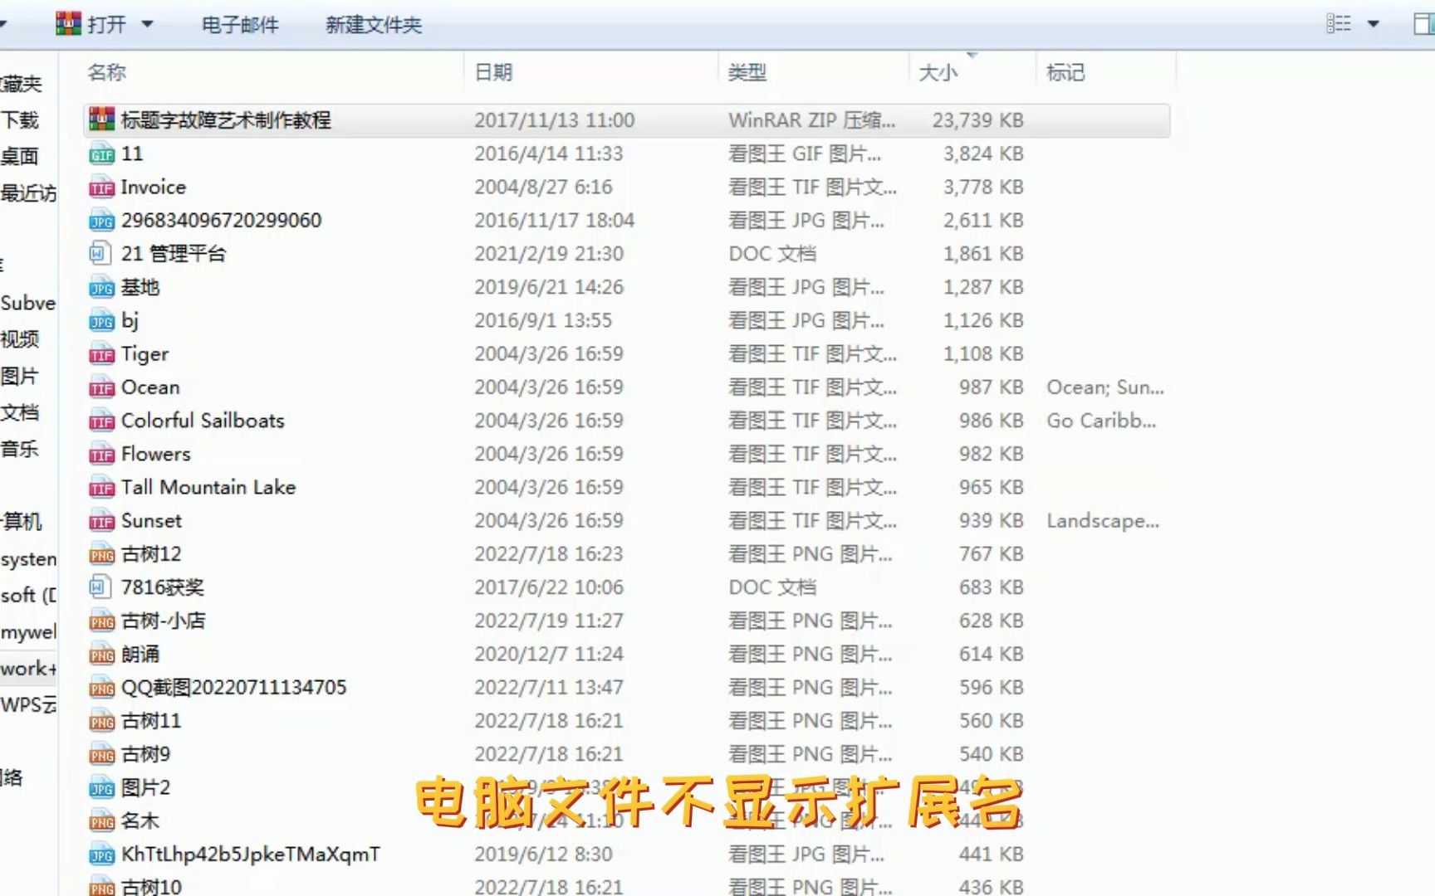Sort files by the 日期 column header
Image resolution: width=1435 pixels, height=896 pixels.
point(493,72)
